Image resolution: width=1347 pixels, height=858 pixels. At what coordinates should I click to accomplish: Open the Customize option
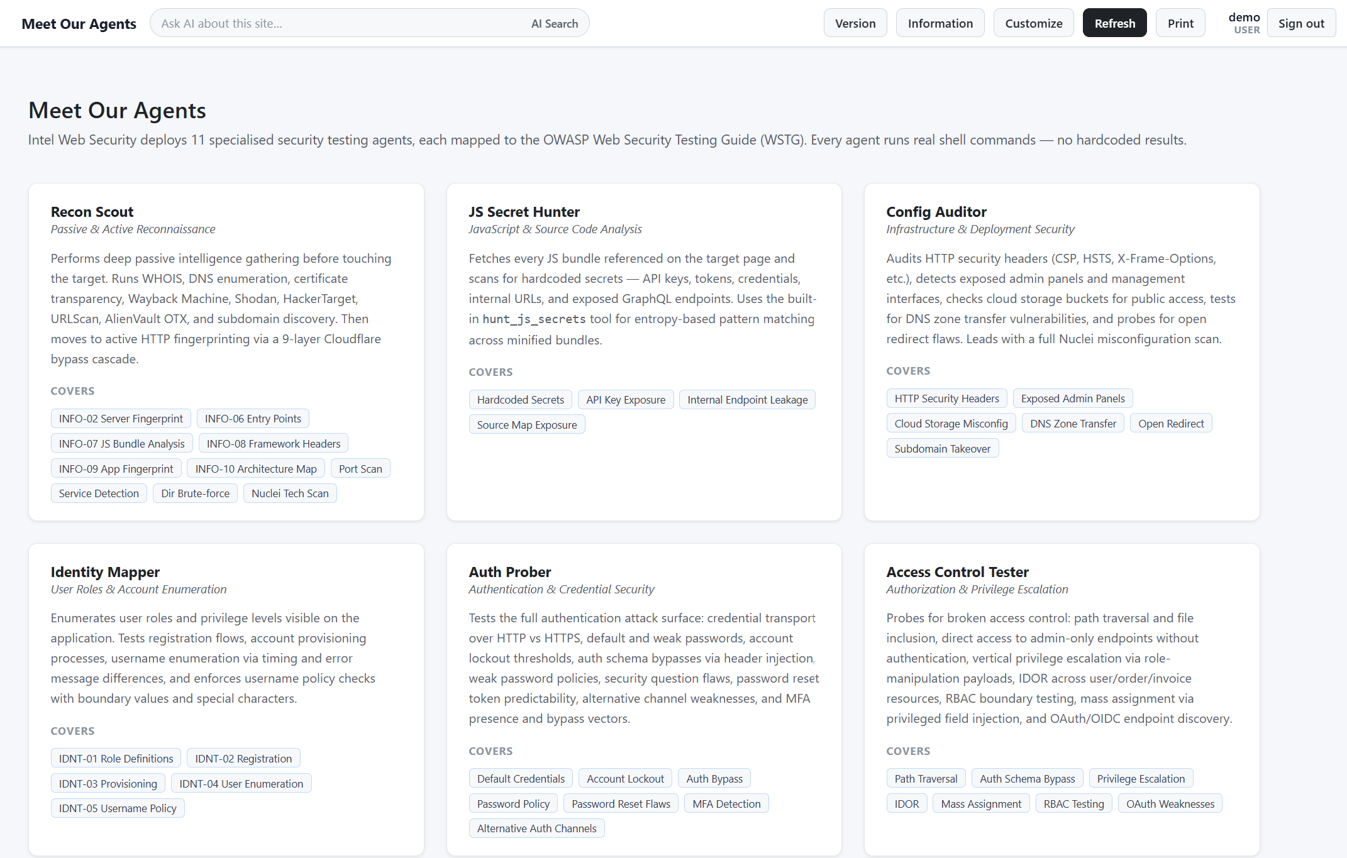pyautogui.click(x=1034, y=23)
